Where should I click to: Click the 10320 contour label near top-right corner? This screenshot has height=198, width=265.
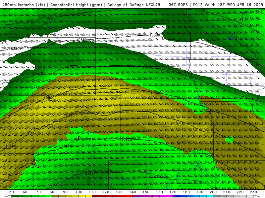[200, 10]
